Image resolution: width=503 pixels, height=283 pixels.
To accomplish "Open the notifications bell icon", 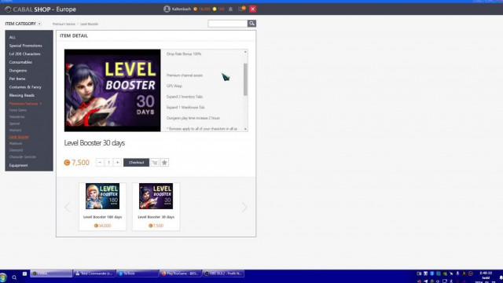I will 230,9.
